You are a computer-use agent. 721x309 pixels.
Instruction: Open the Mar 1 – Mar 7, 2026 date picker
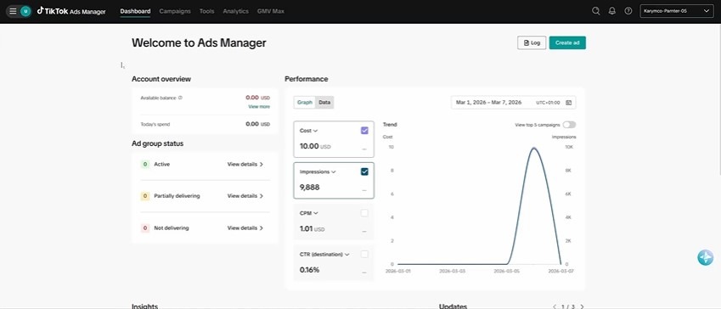click(x=513, y=103)
